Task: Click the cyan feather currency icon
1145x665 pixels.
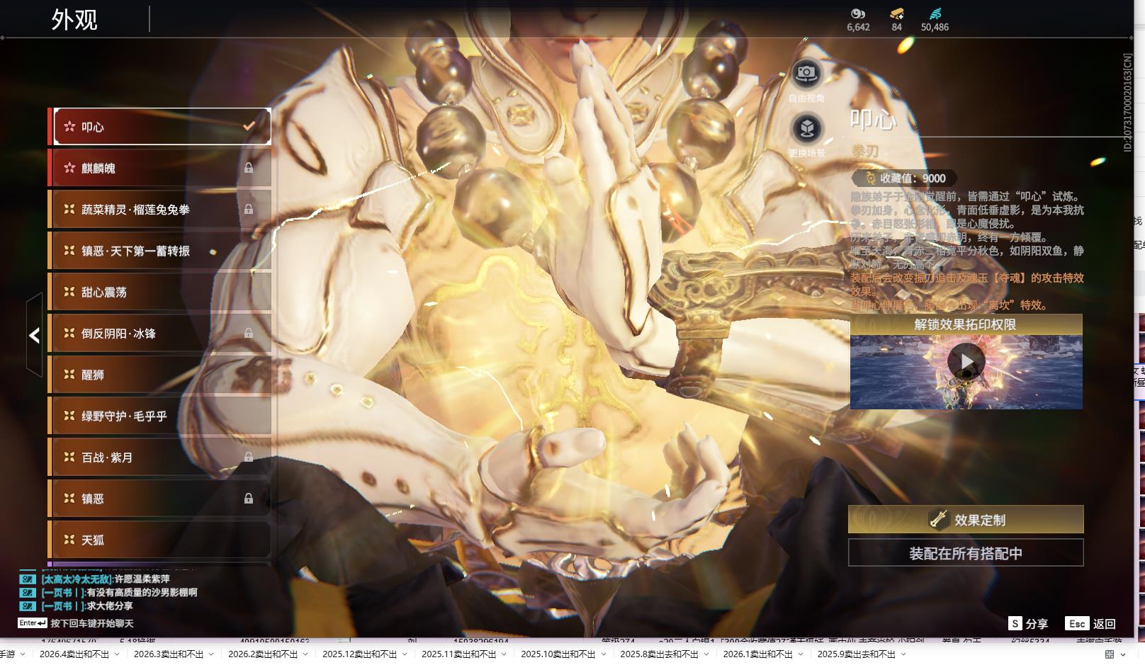Action: [x=935, y=13]
